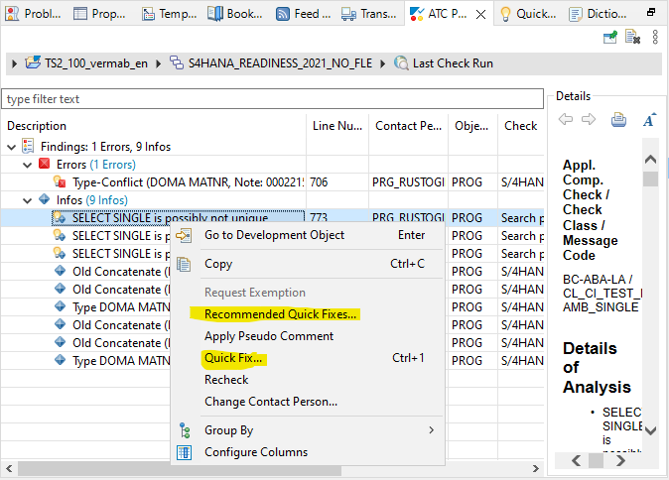The image size is (669, 480).
Task: Open the view menu three-dots icon
Action: pos(655,38)
